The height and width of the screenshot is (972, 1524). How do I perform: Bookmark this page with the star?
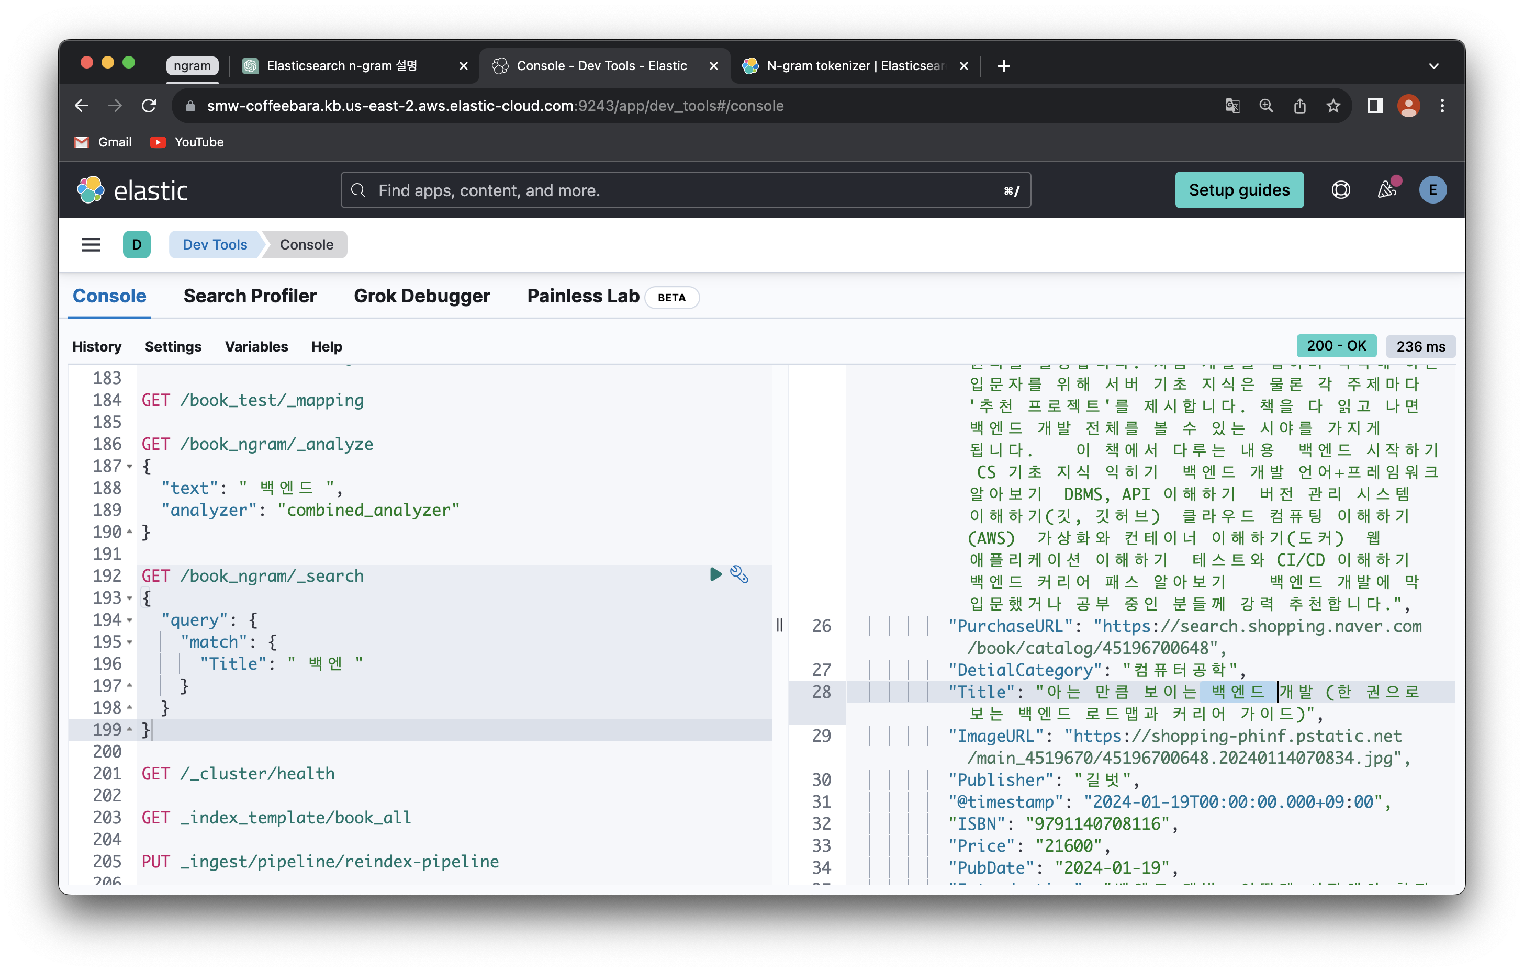(x=1333, y=106)
